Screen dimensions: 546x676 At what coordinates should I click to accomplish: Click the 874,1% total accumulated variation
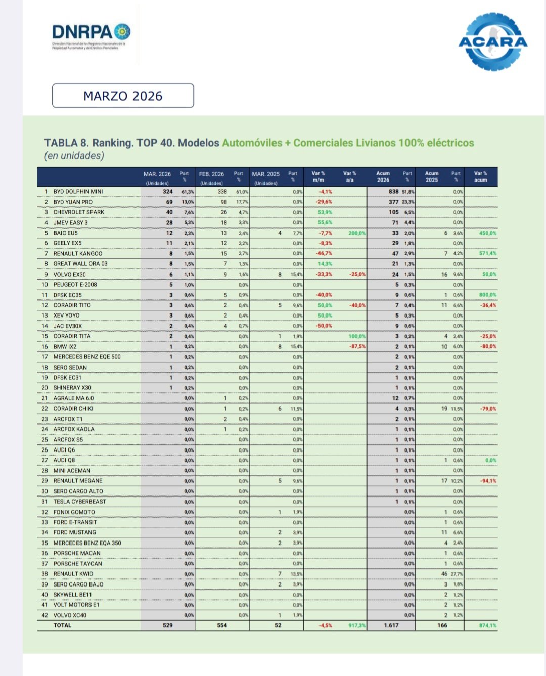(488, 625)
